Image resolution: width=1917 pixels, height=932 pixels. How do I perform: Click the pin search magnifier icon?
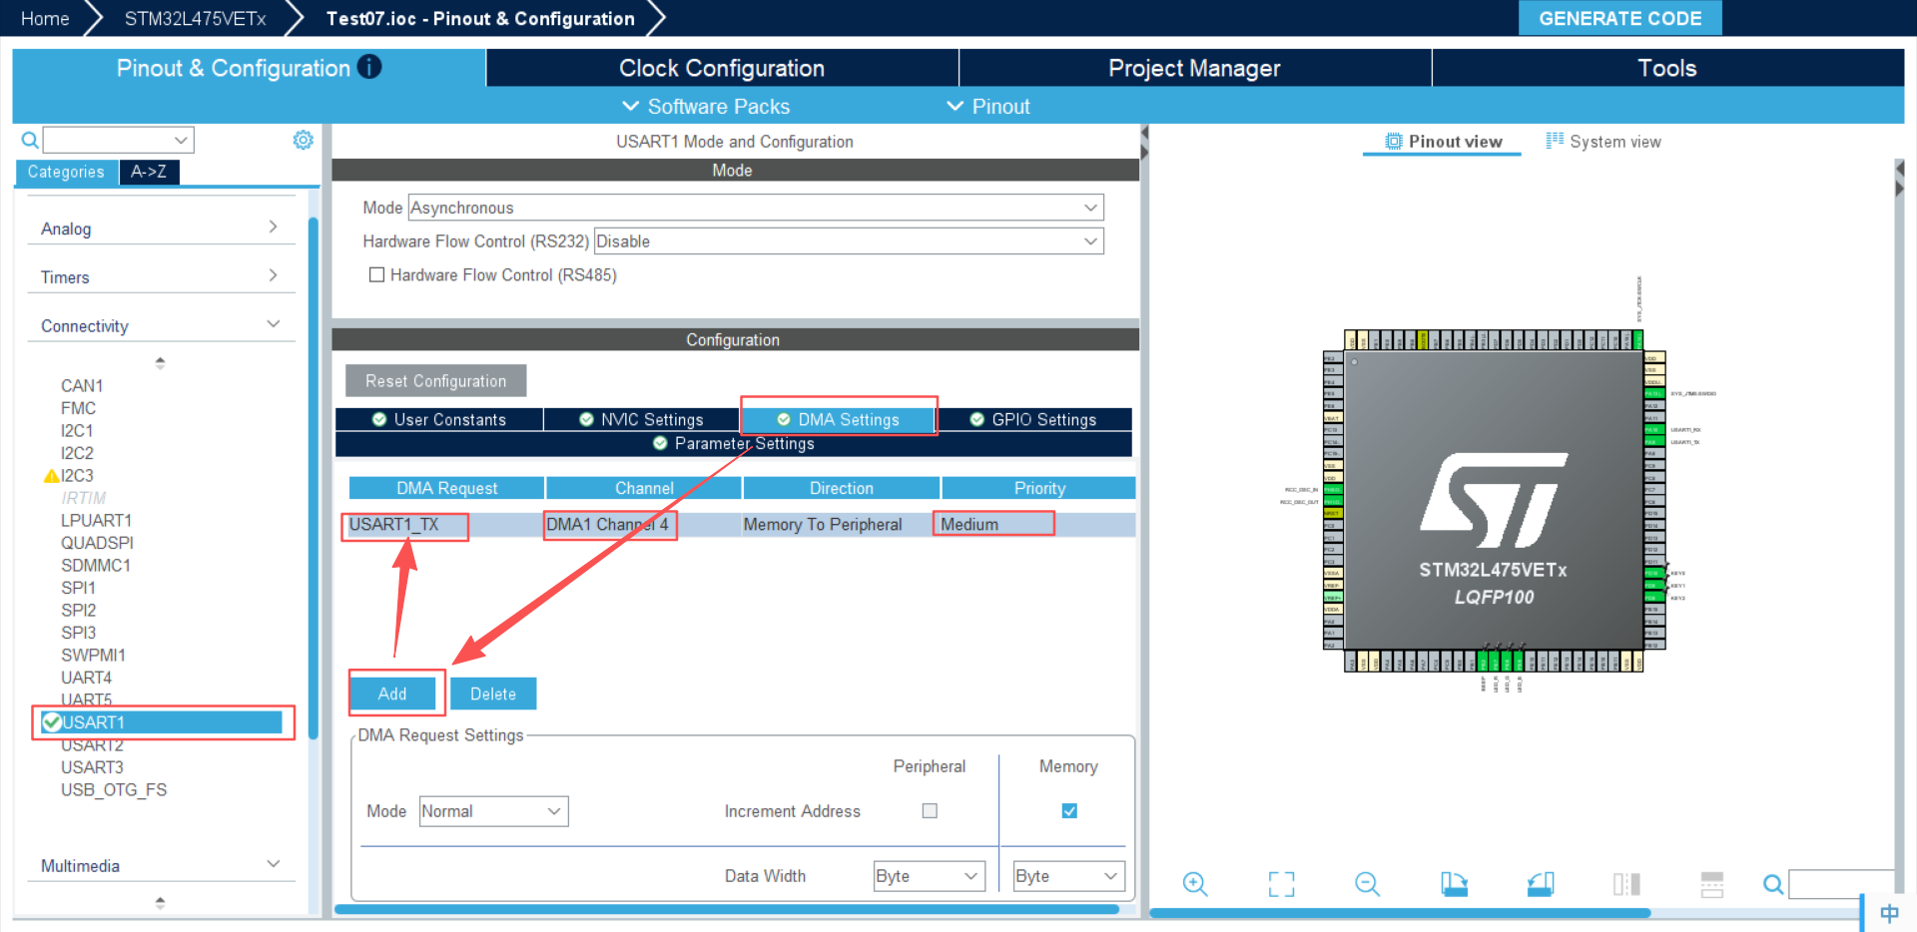(1773, 884)
